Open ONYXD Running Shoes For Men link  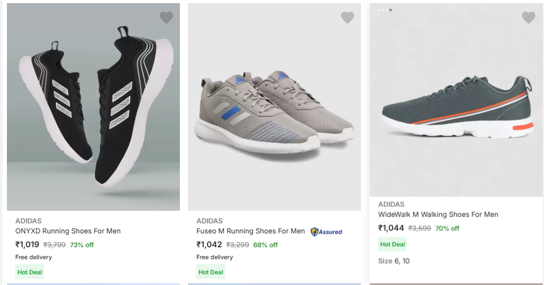[x=68, y=231]
